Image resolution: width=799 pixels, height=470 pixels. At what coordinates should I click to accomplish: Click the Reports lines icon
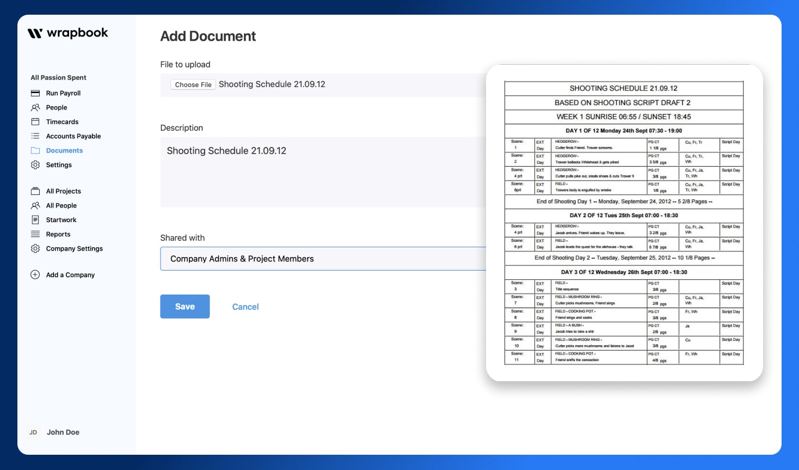35,234
